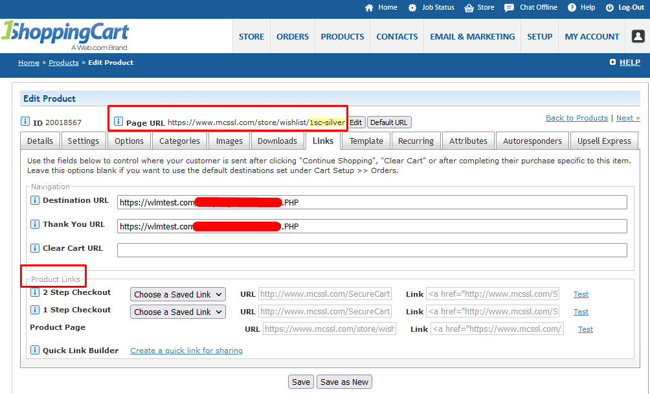
Task: Switch to the Categories tab
Action: (x=179, y=141)
